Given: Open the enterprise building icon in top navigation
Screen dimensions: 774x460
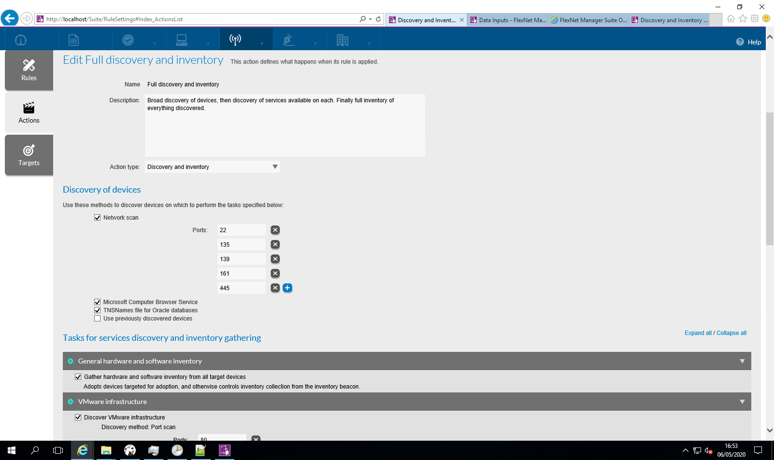Looking at the screenshot, I should point(343,40).
